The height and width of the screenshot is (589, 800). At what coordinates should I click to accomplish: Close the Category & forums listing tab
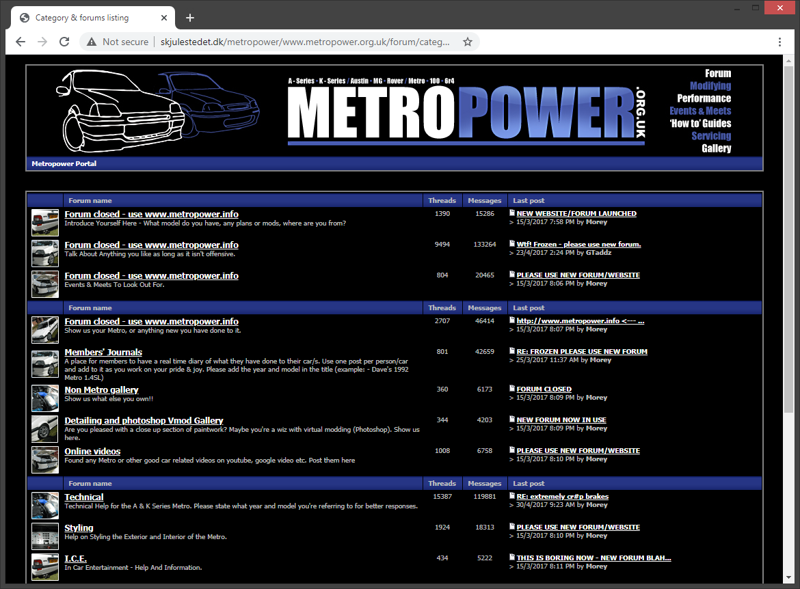point(164,18)
